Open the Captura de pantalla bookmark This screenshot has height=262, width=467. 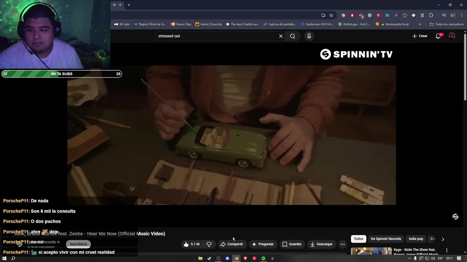(x=279, y=24)
